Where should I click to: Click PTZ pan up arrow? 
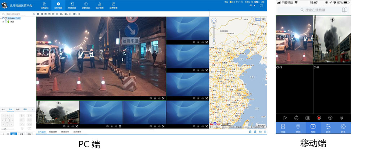coord(7,115)
